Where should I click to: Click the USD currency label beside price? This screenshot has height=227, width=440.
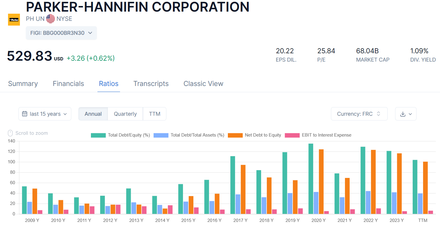point(59,59)
